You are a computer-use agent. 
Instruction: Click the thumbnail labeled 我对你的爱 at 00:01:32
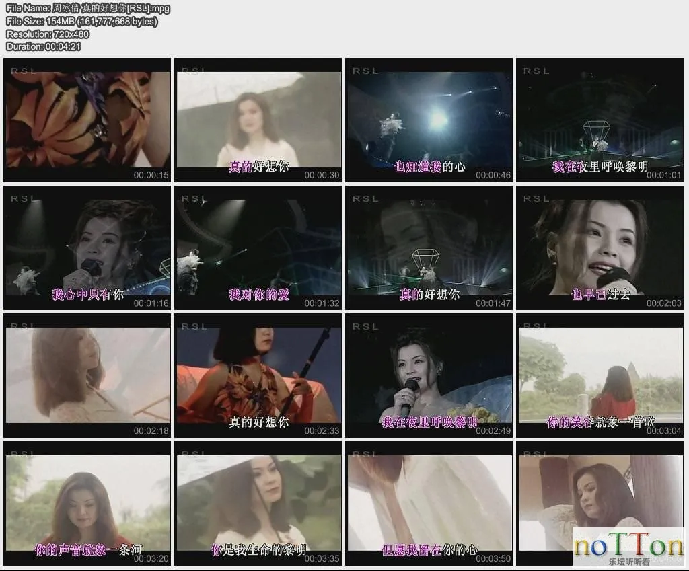pos(258,245)
